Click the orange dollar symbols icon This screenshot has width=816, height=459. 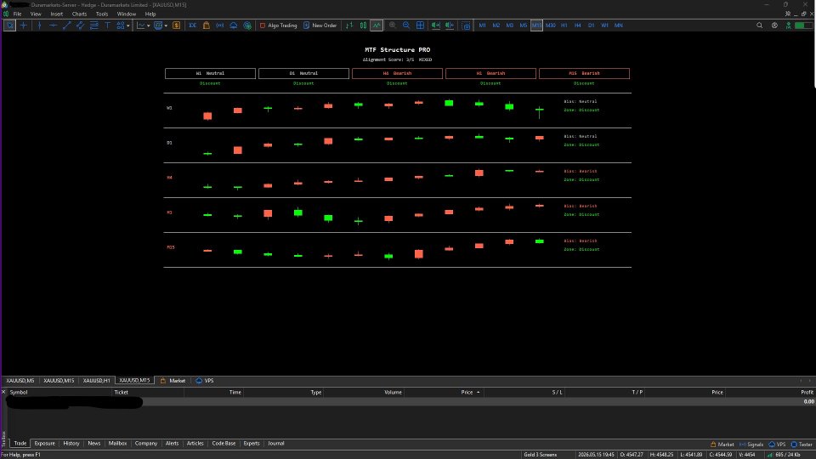[177, 25]
